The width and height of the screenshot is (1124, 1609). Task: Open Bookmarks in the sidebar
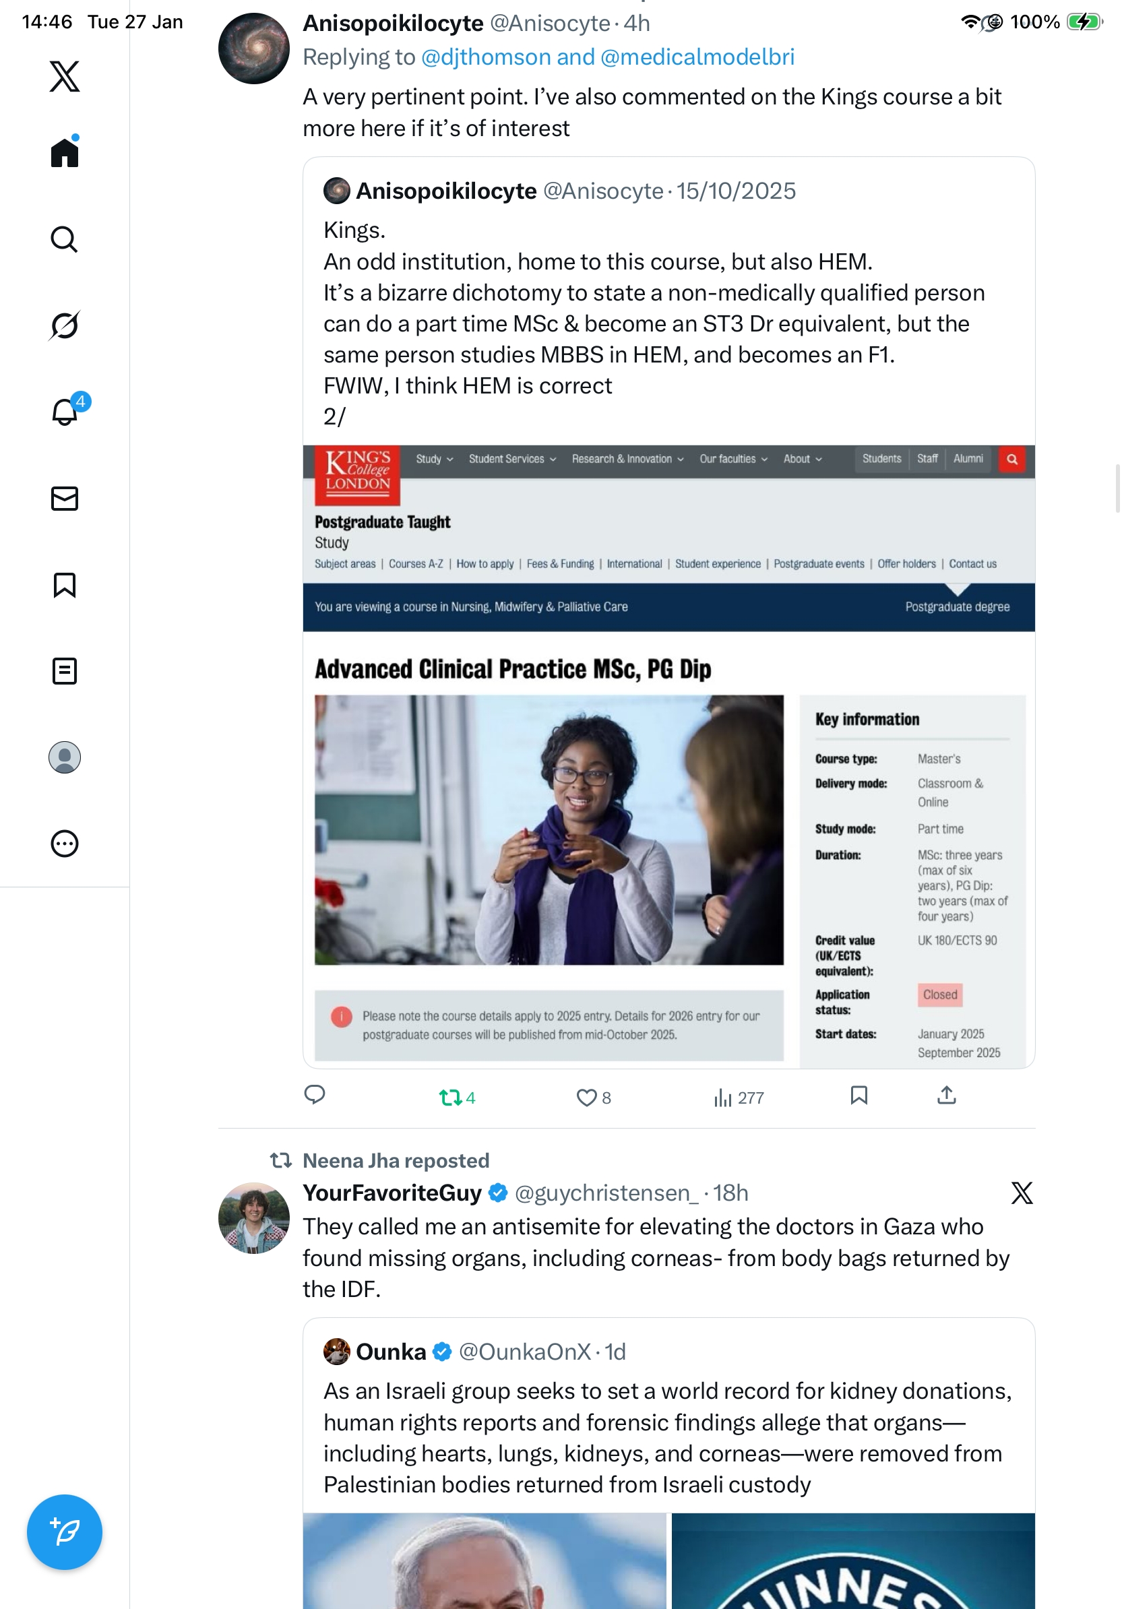tap(65, 584)
